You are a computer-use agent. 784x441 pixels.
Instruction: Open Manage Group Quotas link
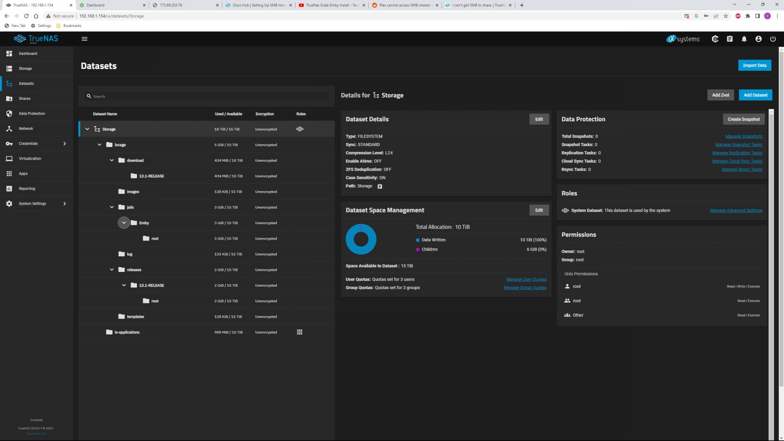point(525,288)
